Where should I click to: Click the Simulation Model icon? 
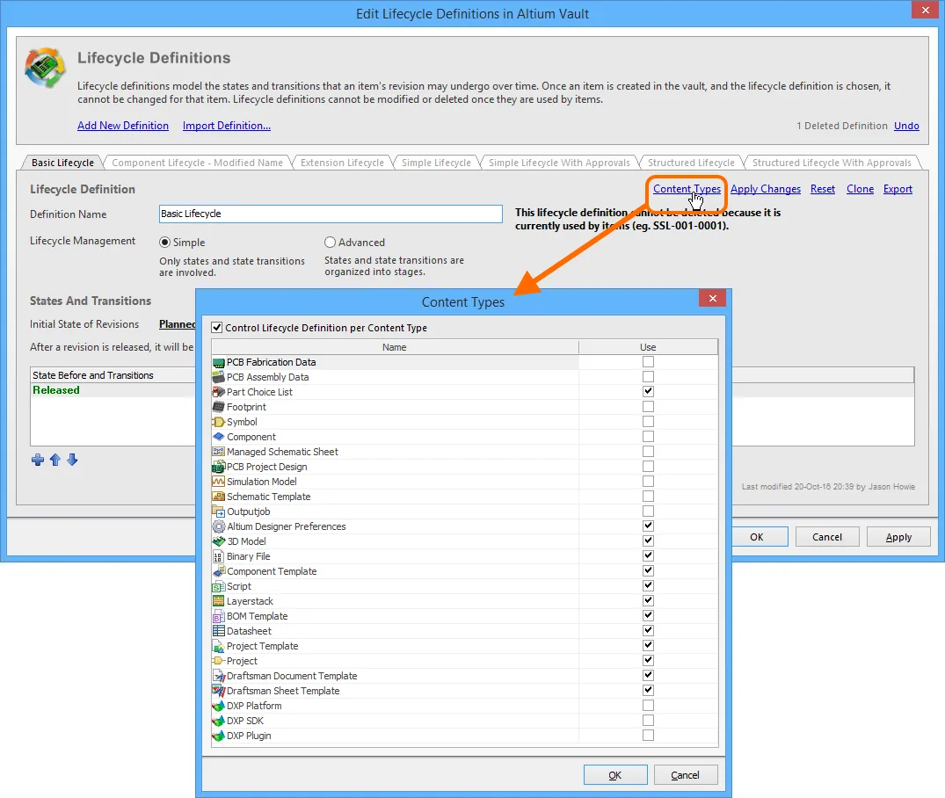(219, 482)
